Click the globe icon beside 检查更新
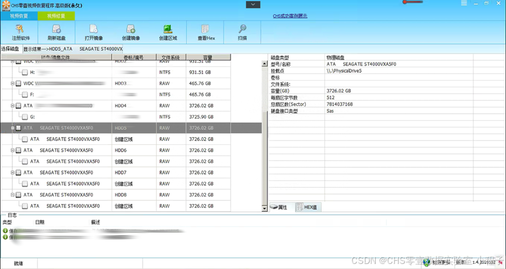506x269 pixels. point(428,263)
